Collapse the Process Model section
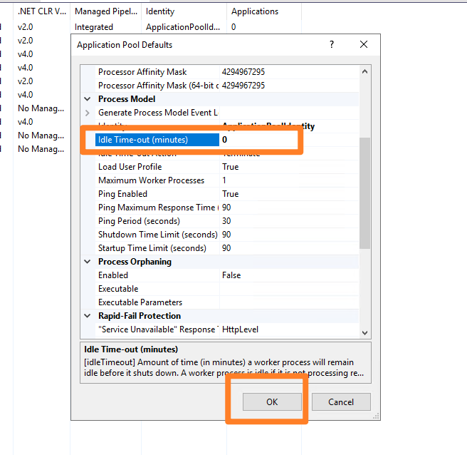Viewport: 467px width, 455px height. pos(88,99)
